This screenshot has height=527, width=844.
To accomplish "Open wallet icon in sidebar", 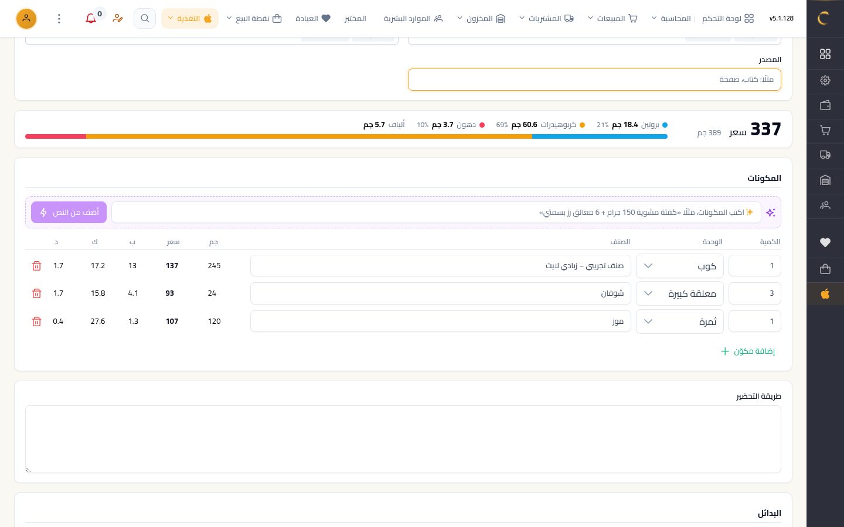I will (825, 105).
